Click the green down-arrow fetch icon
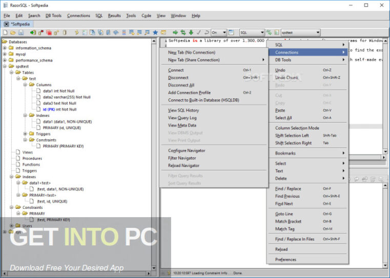The width and height of the screenshot is (390, 278). (x=191, y=33)
